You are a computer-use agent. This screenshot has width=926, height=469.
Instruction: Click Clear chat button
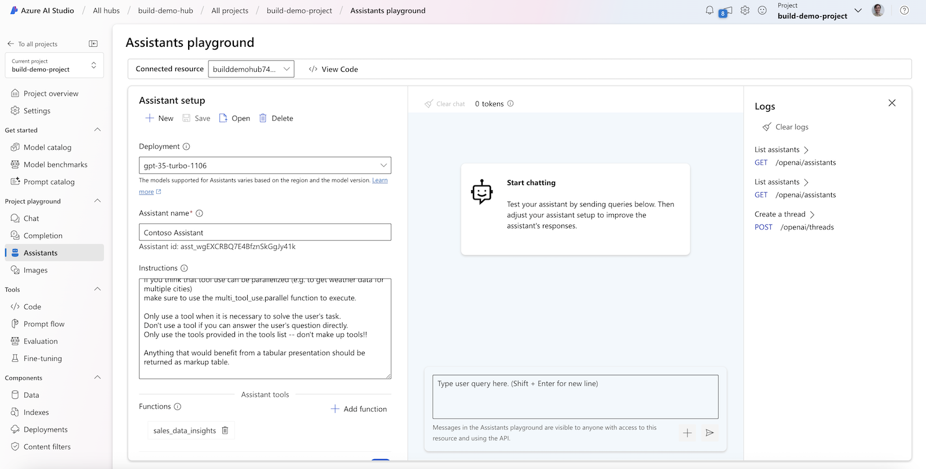pyautogui.click(x=444, y=104)
